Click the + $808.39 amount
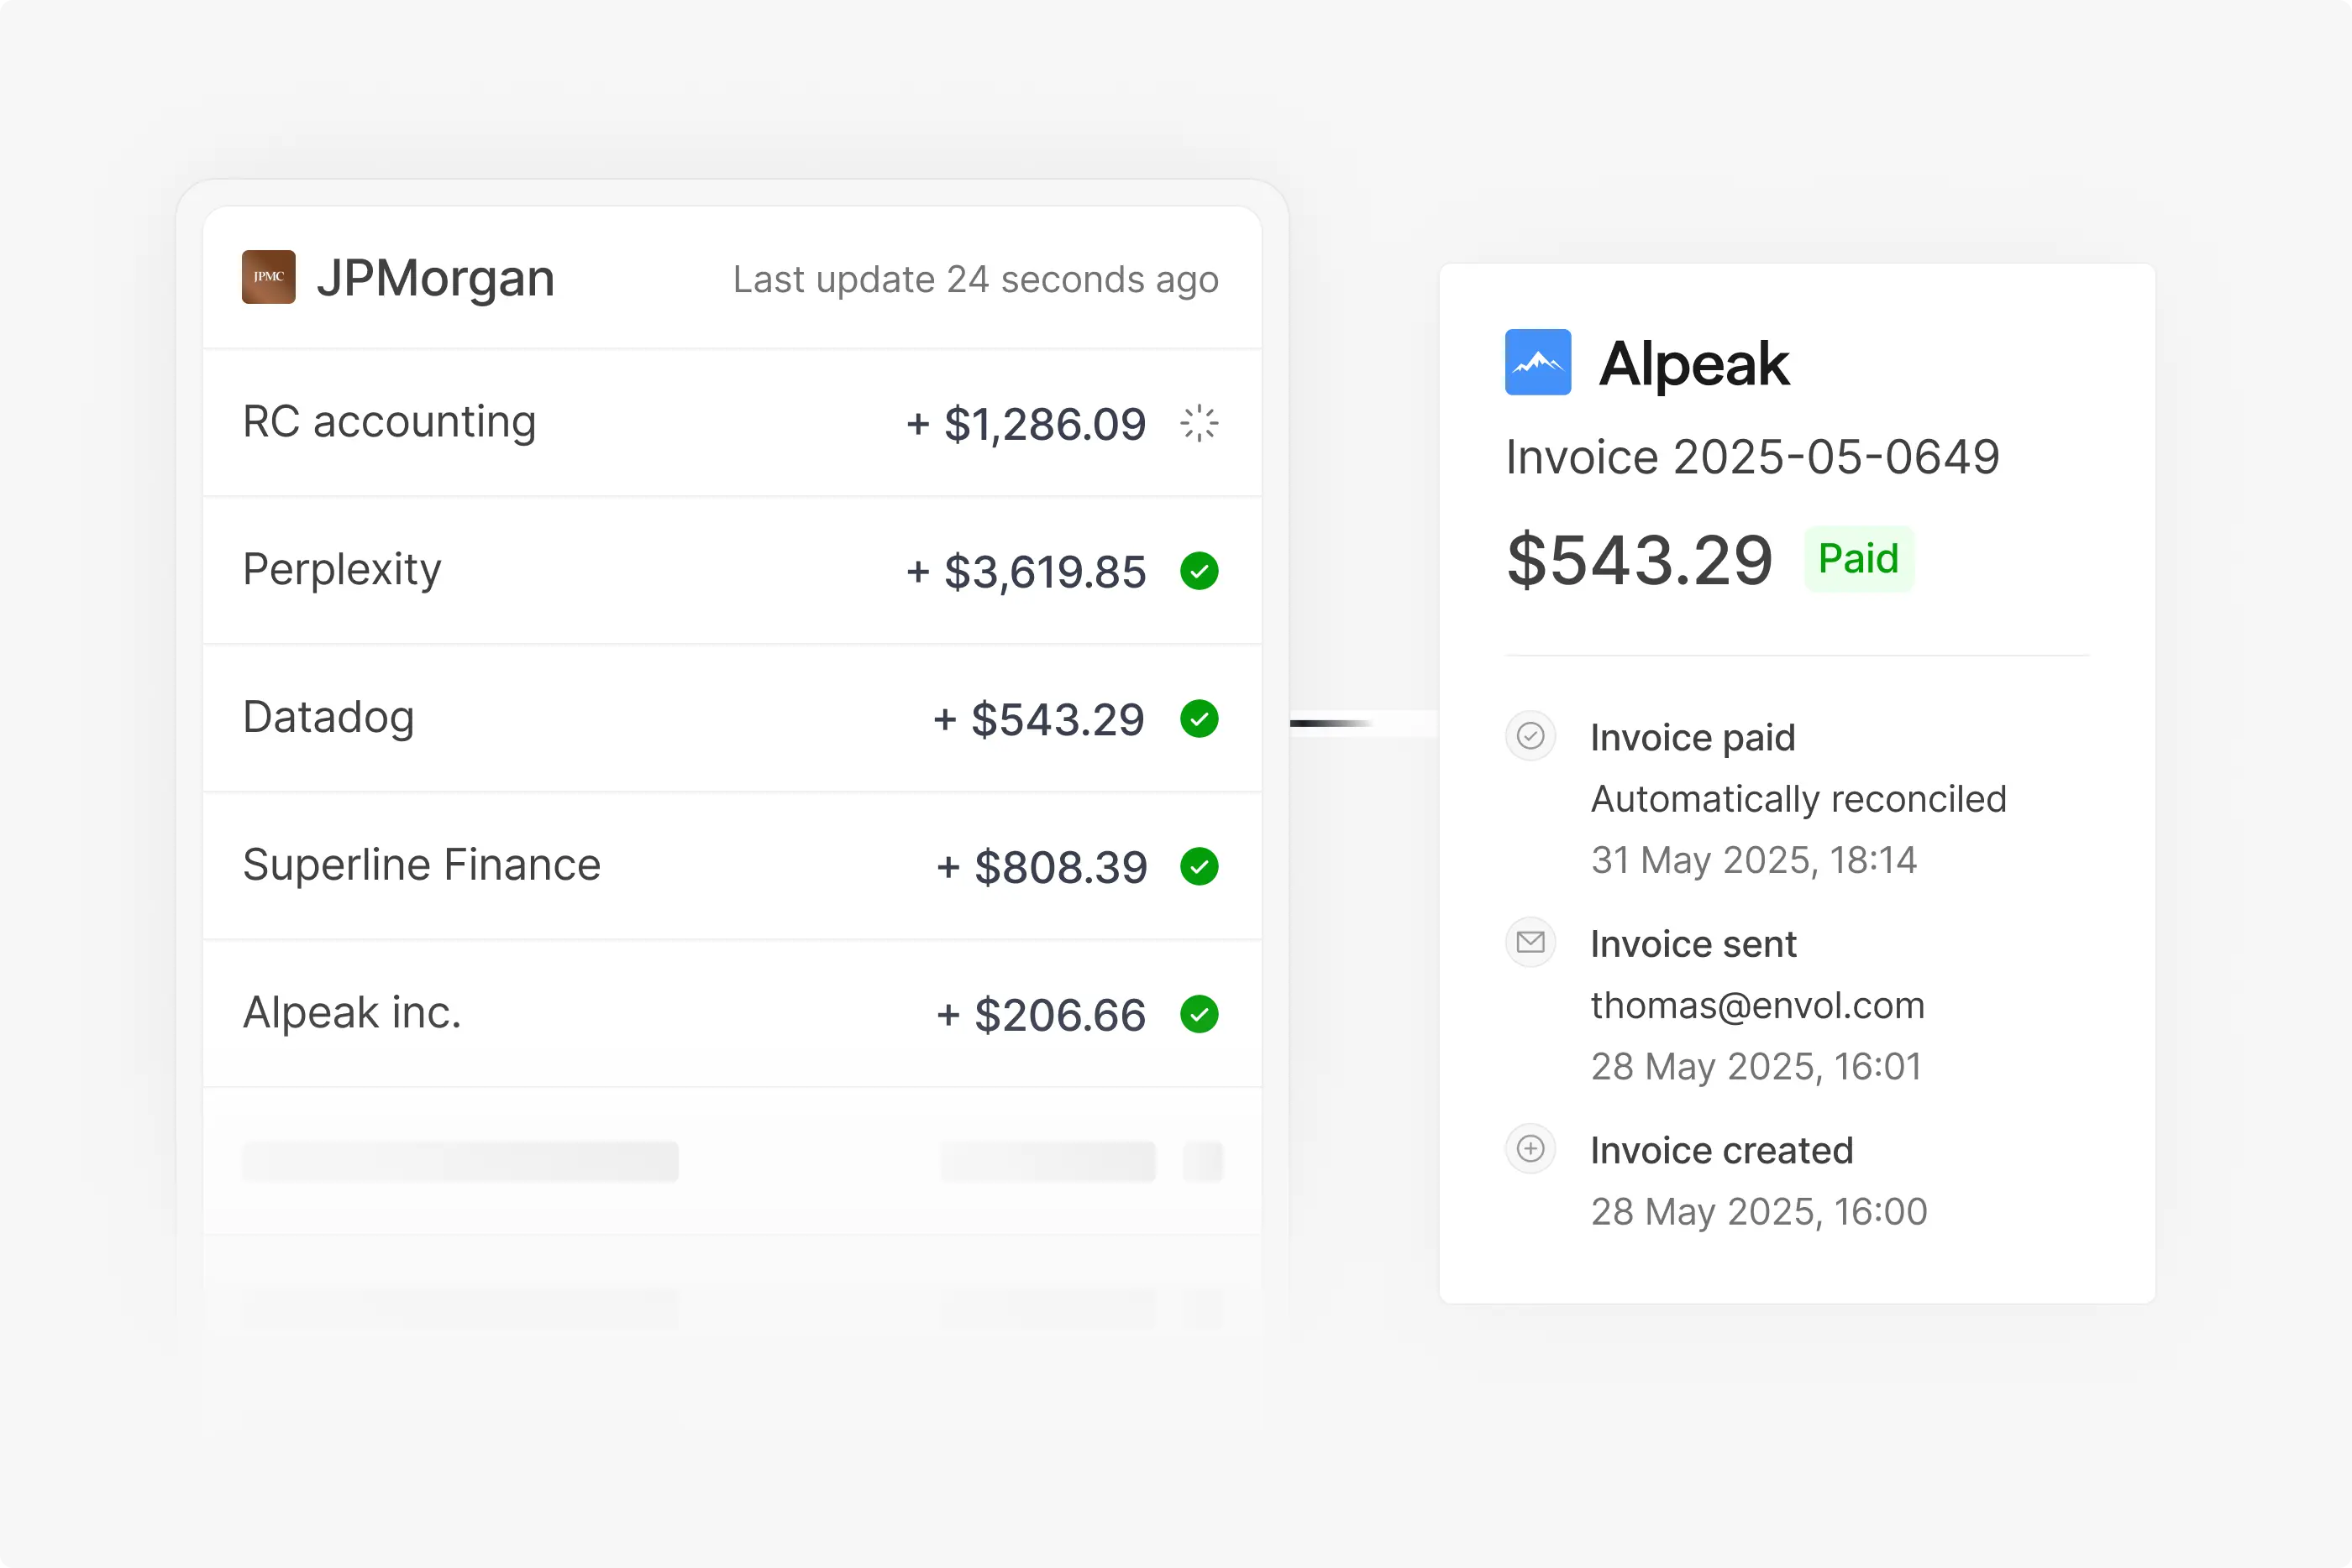 click(x=1042, y=867)
